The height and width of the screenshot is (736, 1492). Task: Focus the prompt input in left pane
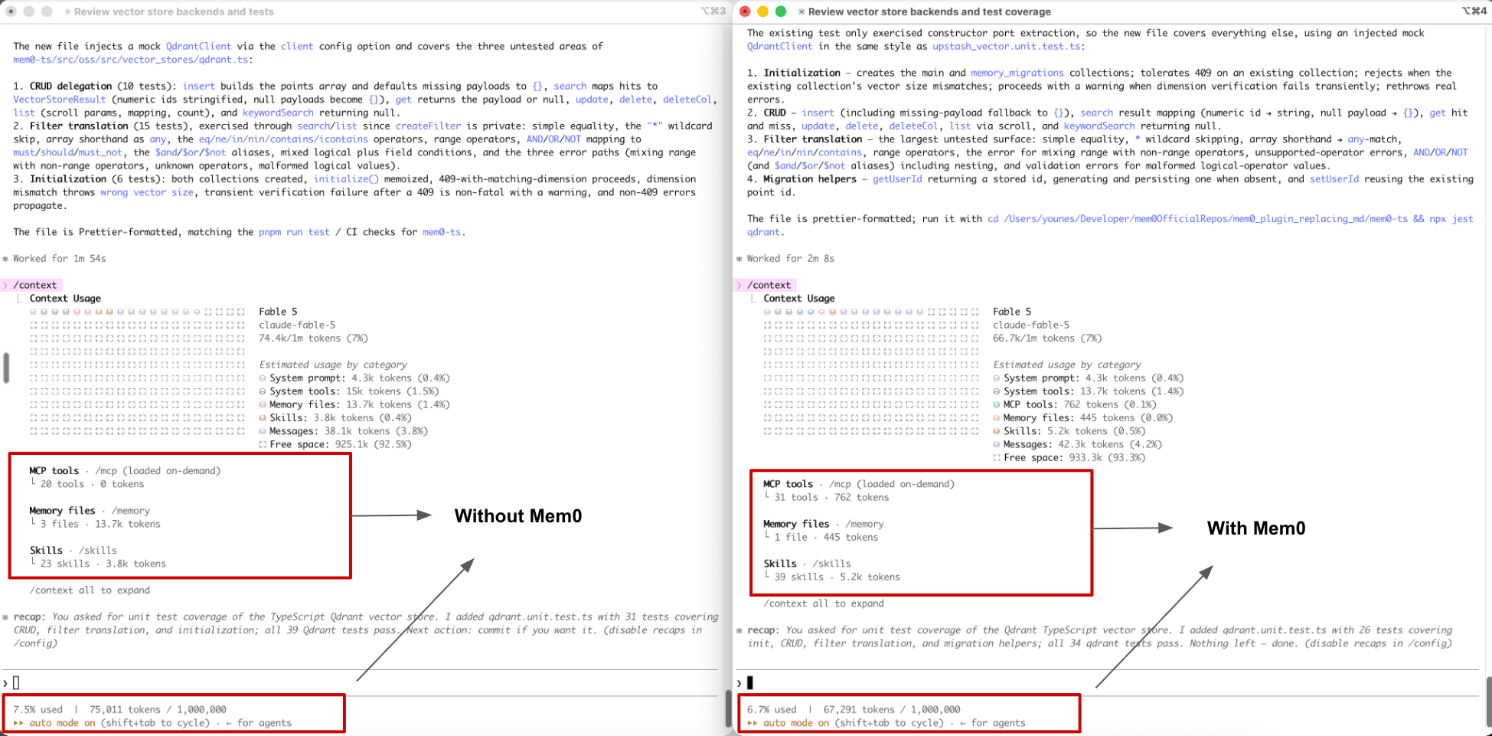pos(360,682)
